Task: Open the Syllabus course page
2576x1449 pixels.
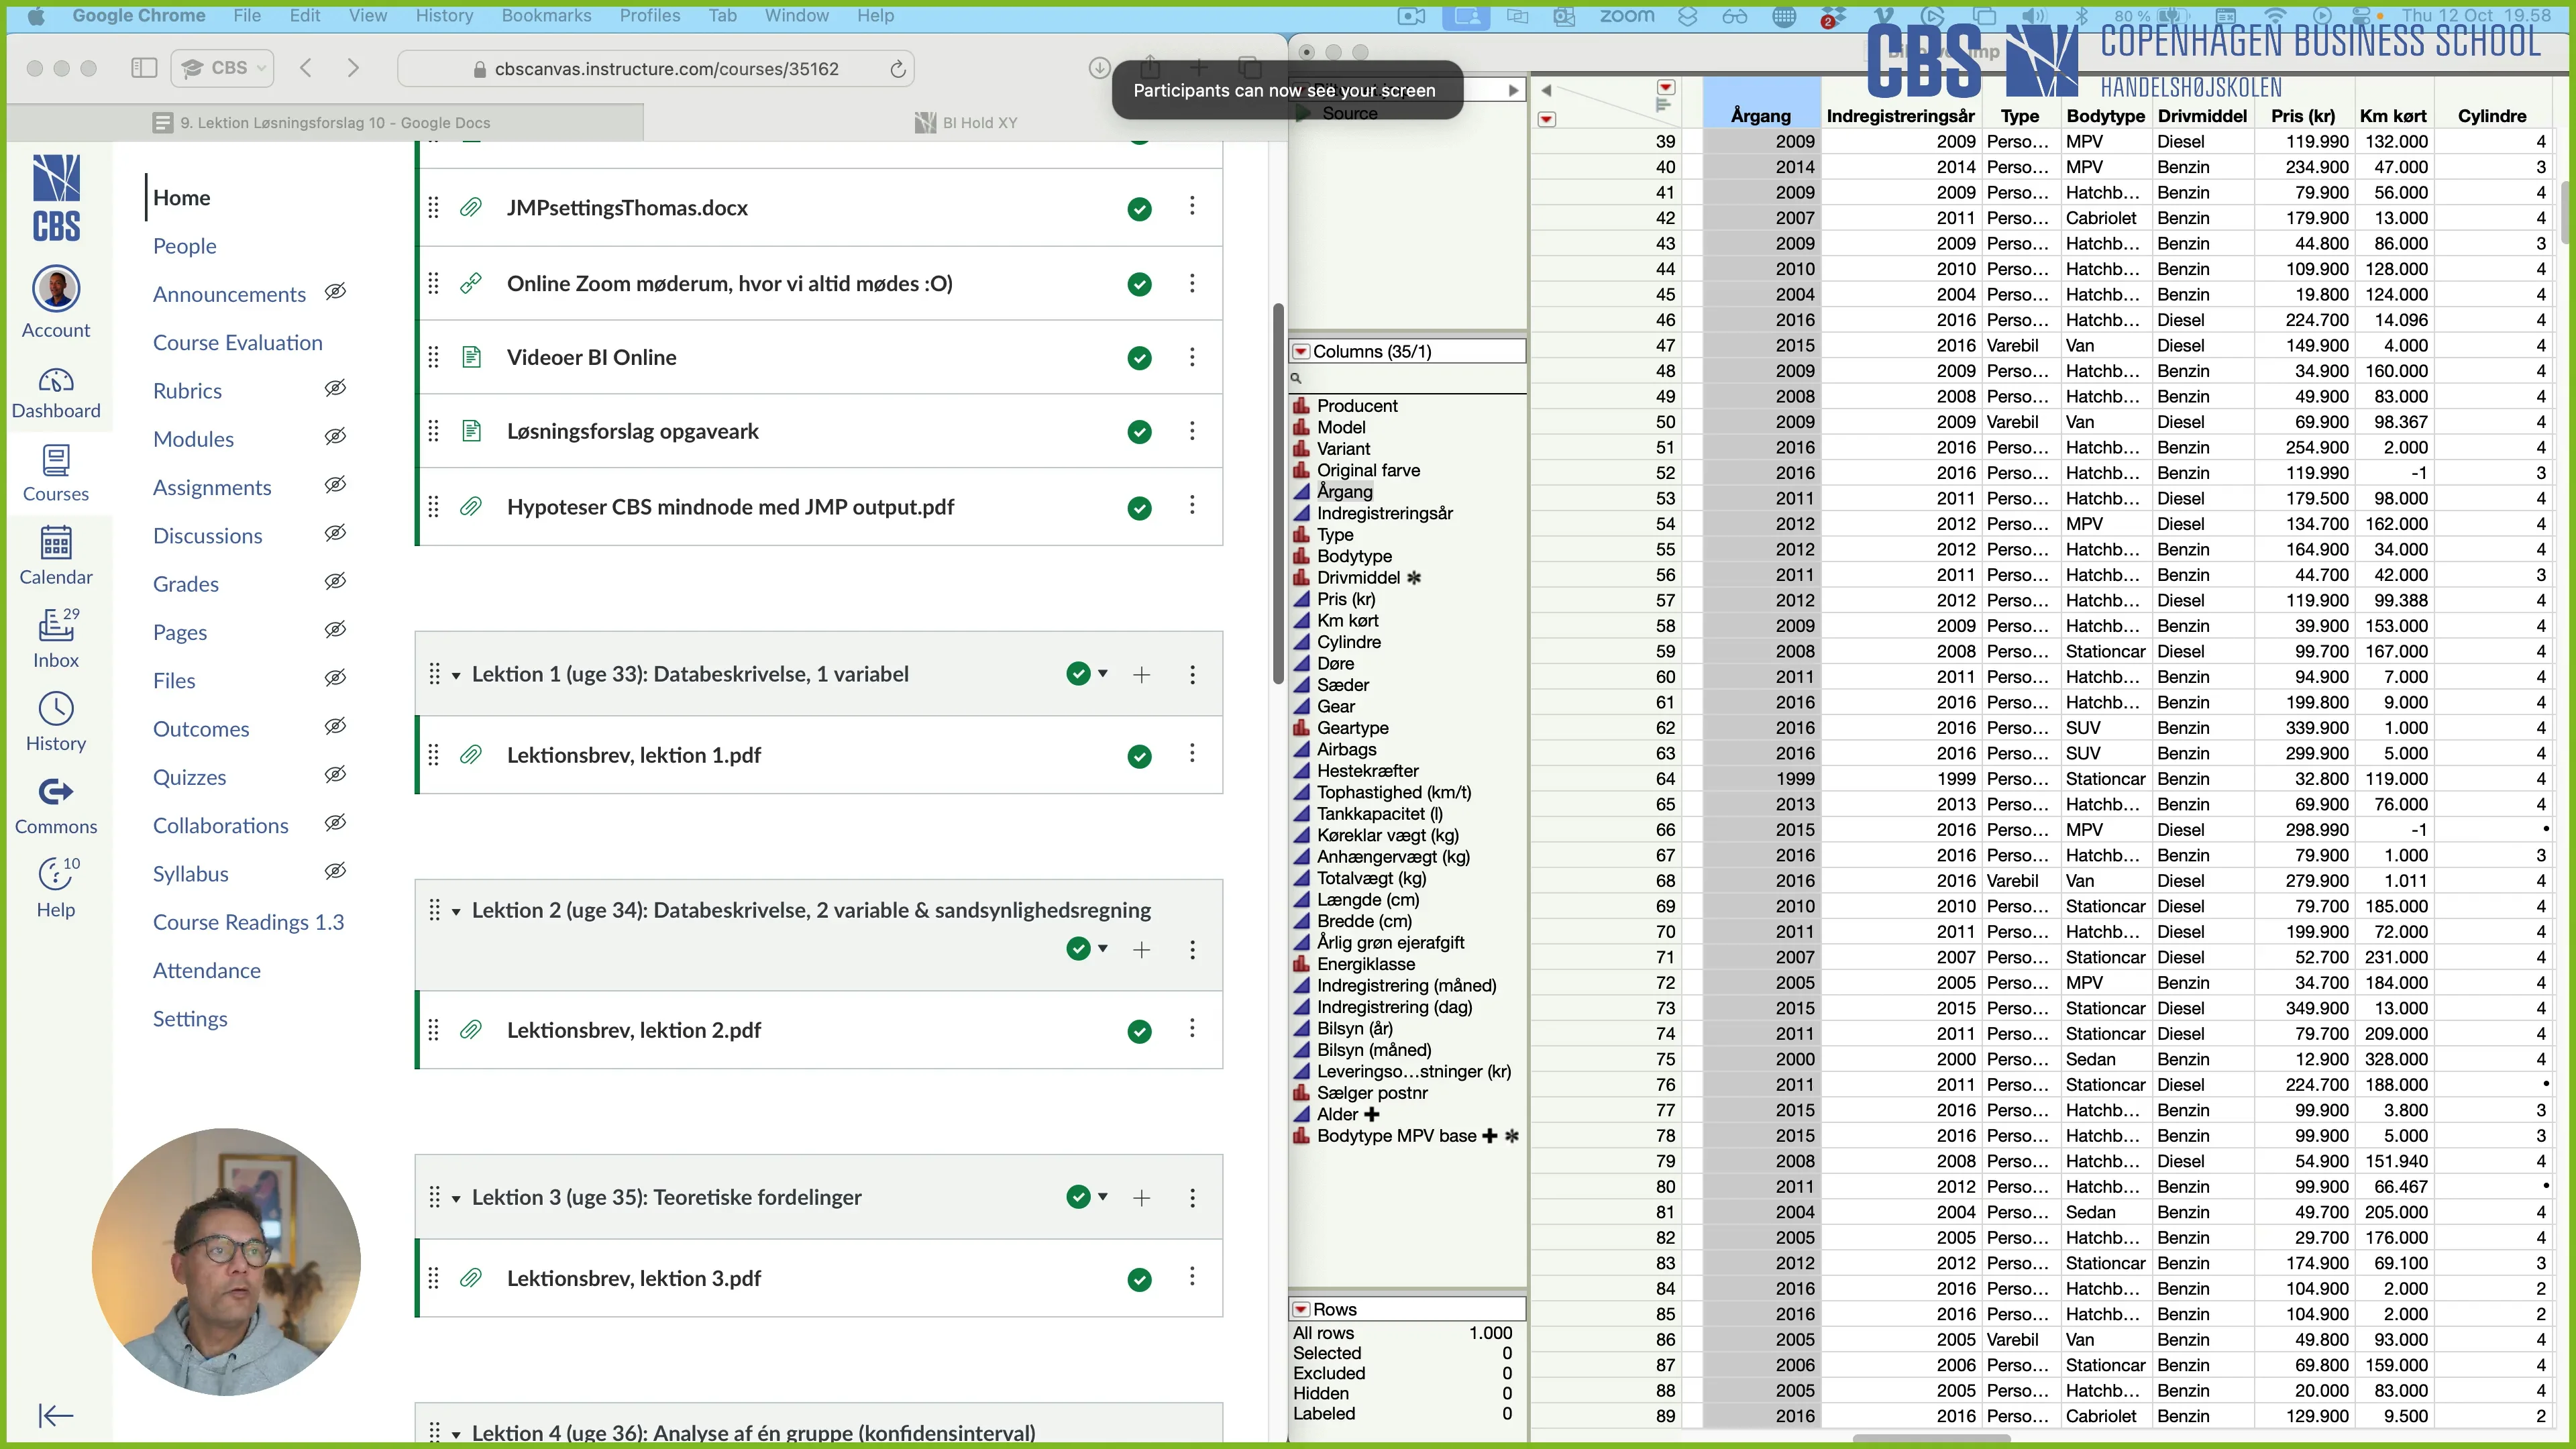Action: [190, 873]
